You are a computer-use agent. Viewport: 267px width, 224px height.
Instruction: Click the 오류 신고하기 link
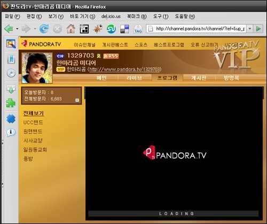tap(205, 45)
